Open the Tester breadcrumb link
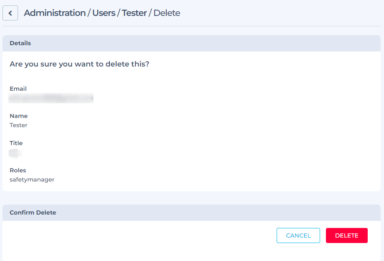The image size is (384, 261). pyautogui.click(x=134, y=13)
